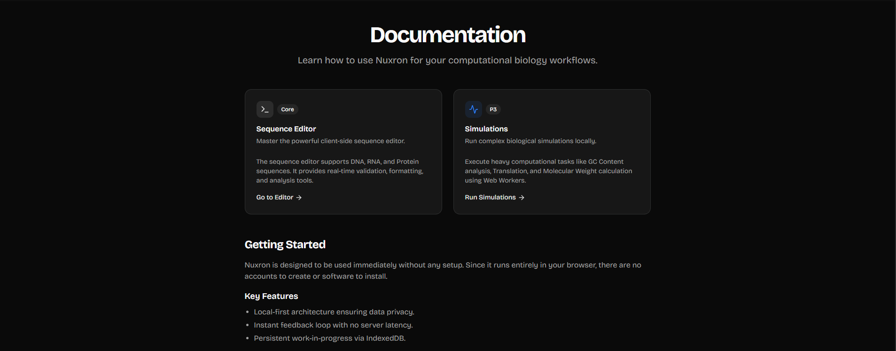896x351 pixels.
Task: Click 'Master the powerful client-side sequence editor' text
Action: 331,141
